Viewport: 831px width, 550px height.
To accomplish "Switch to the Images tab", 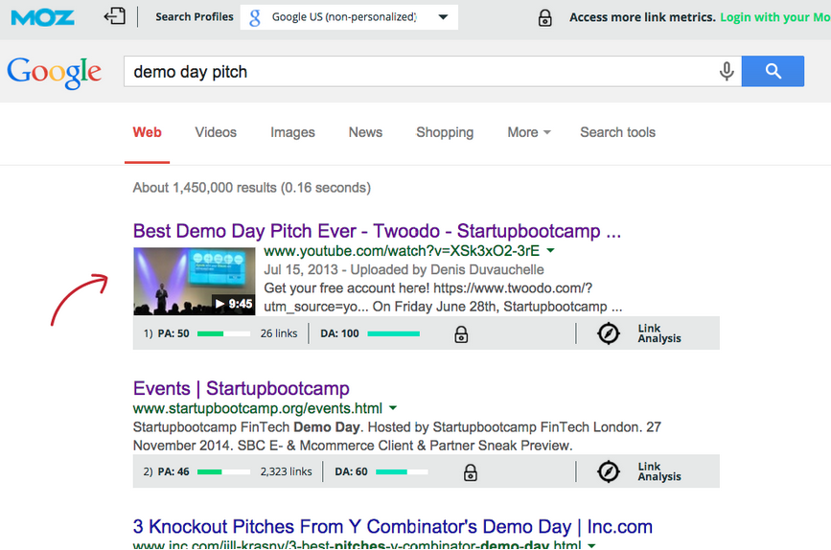I will 292,132.
